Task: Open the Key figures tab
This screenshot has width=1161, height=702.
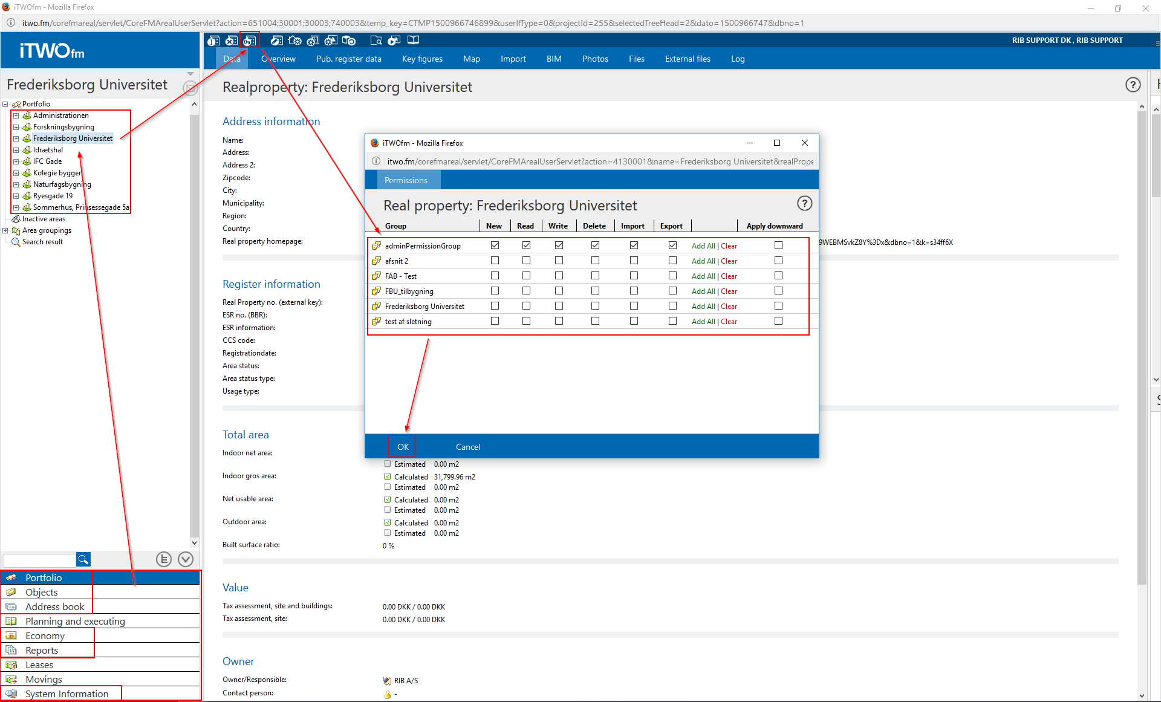Action: tap(421, 59)
